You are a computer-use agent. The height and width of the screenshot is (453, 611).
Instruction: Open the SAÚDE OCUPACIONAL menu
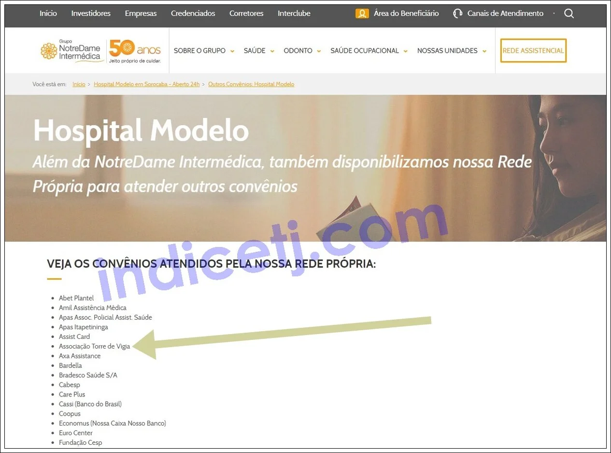click(x=365, y=51)
